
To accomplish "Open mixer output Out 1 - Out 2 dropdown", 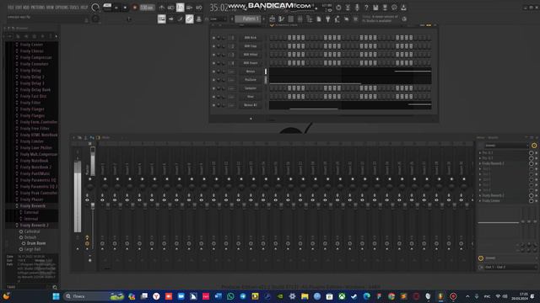I will coord(510,267).
